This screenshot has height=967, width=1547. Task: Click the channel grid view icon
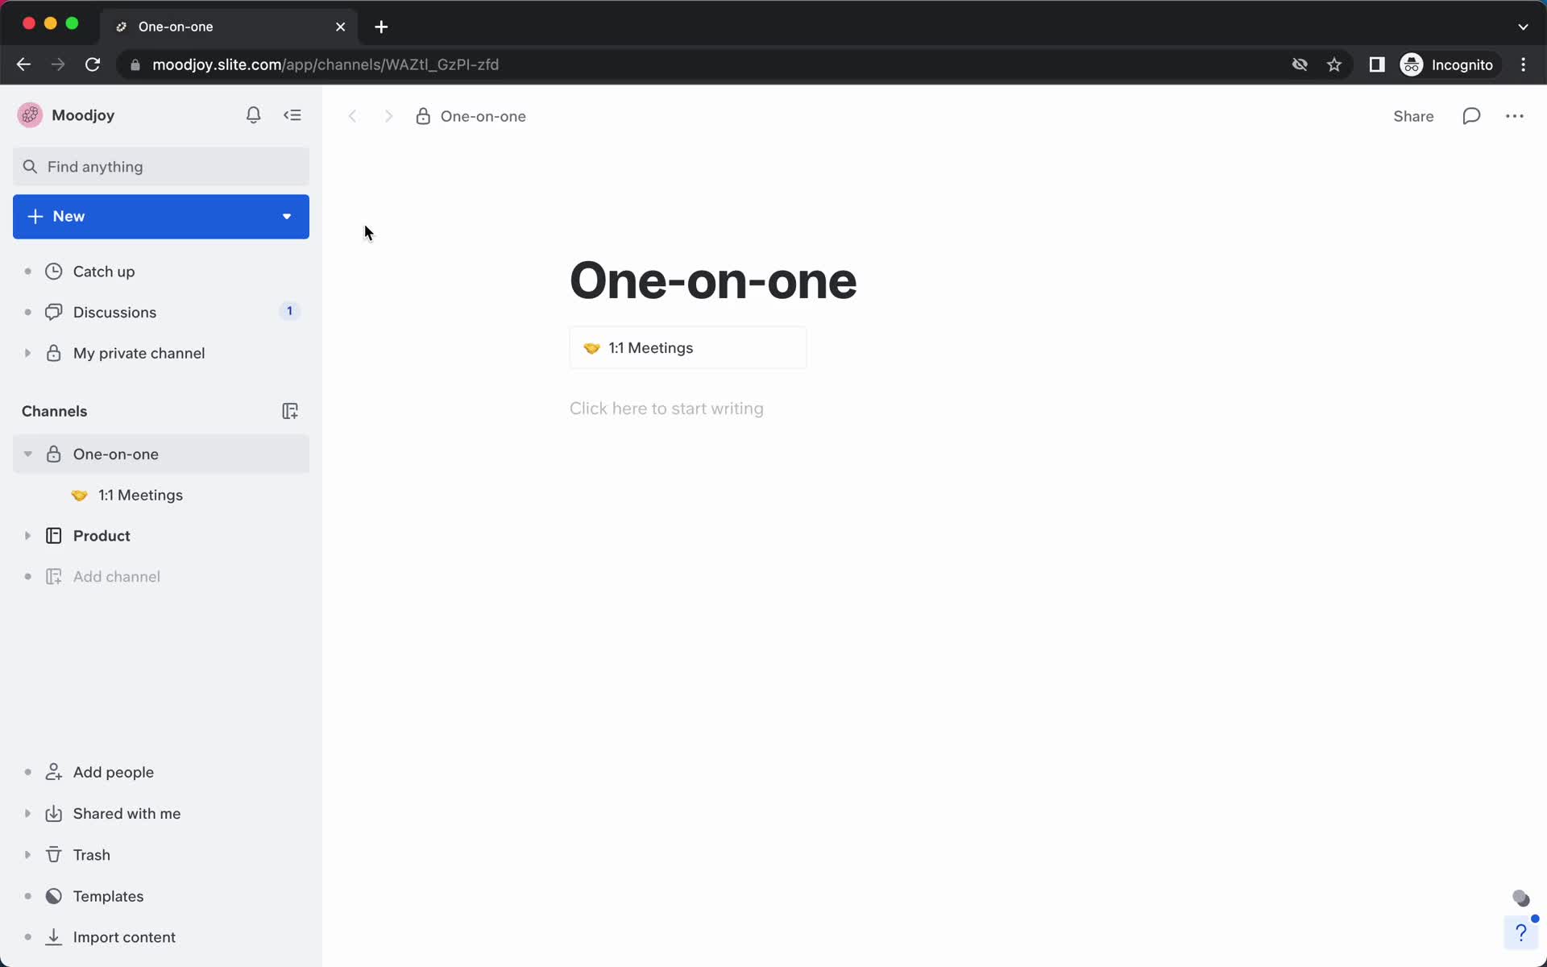point(291,410)
